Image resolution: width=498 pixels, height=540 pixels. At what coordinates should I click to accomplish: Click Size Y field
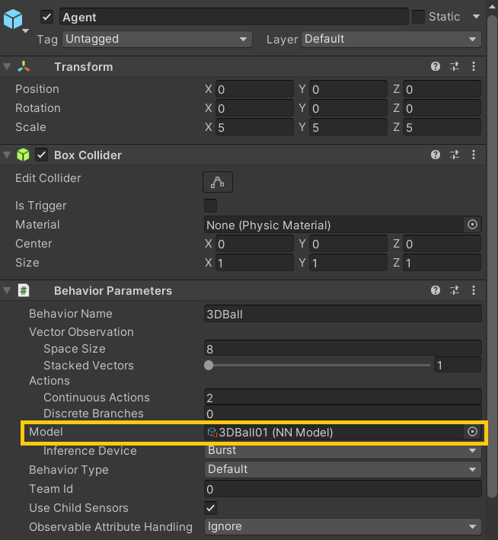pyautogui.click(x=348, y=263)
